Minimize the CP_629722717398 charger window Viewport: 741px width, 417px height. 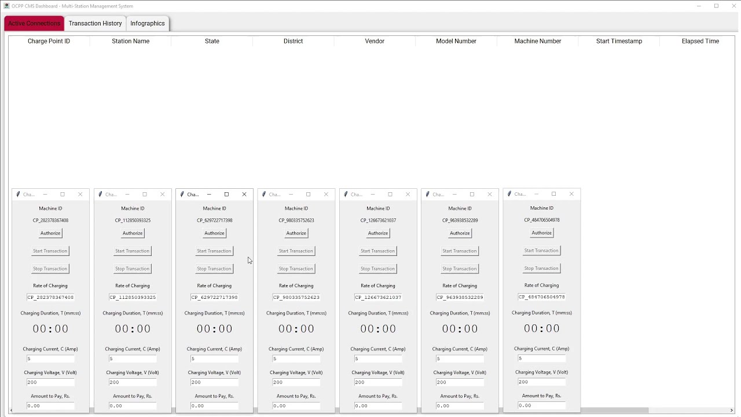(x=209, y=195)
